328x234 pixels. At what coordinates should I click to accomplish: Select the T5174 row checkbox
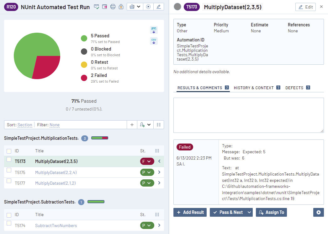tap(9, 223)
